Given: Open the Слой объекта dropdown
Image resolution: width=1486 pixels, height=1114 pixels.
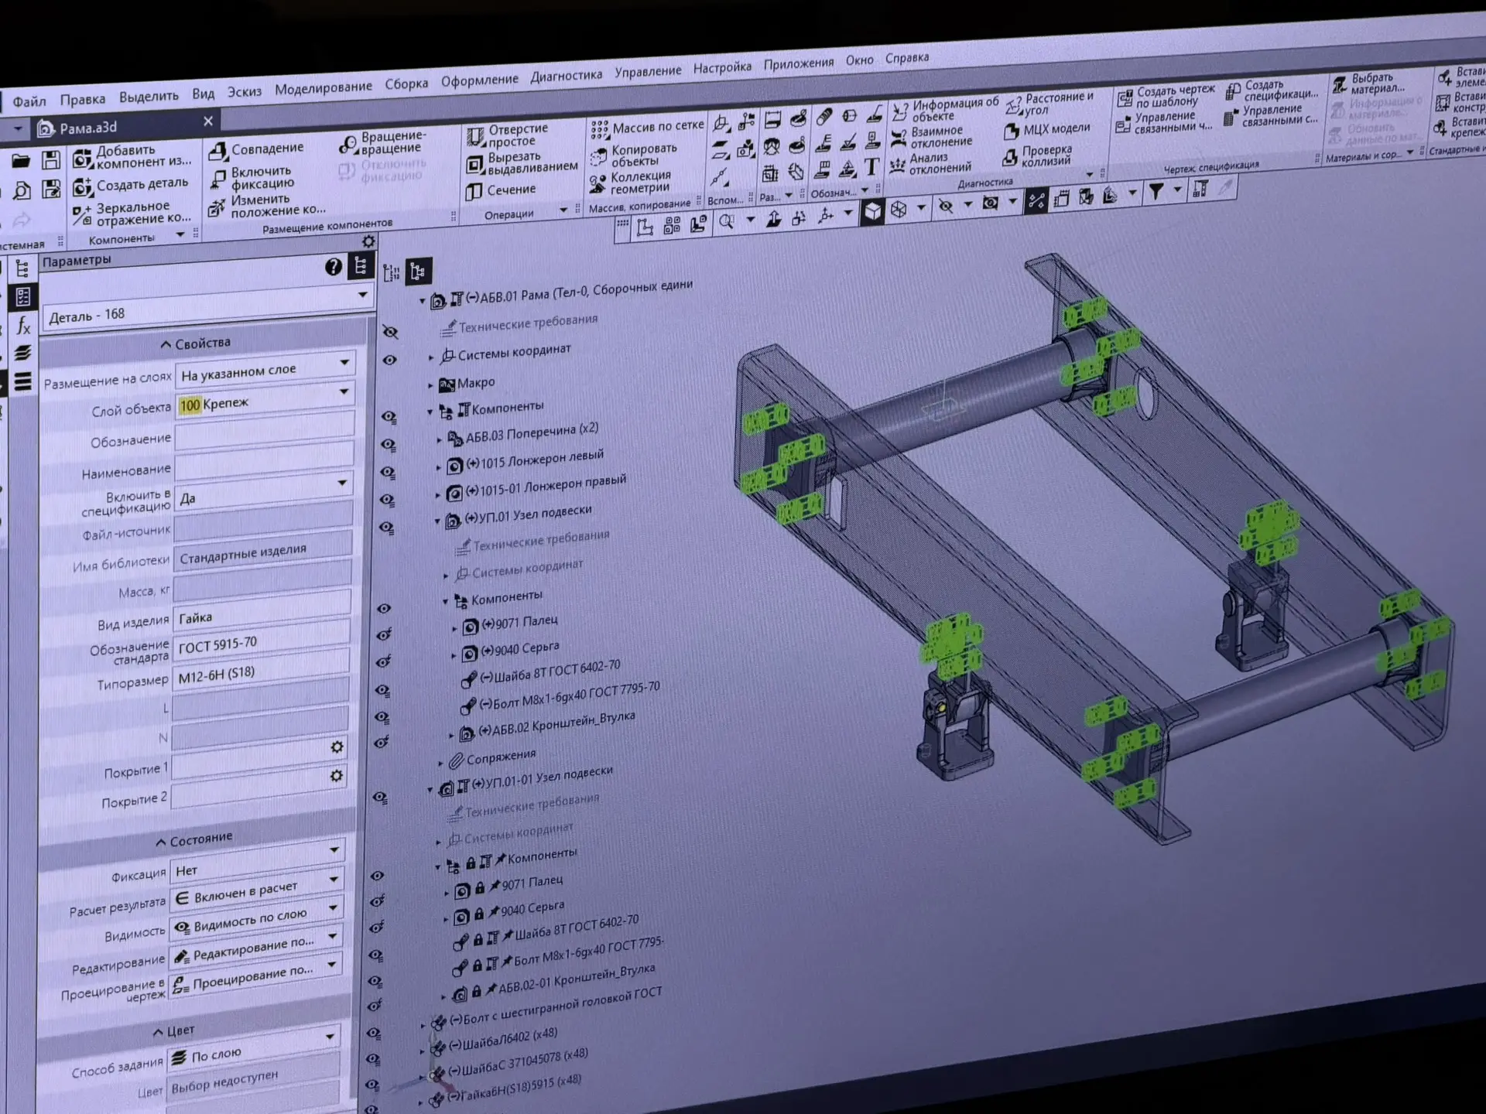Looking at the screenshot, I should point(344,391).
